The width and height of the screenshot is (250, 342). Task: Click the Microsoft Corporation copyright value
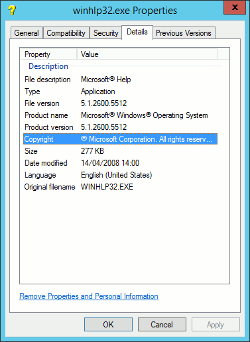pyautogui.click(x=147, y=139)
